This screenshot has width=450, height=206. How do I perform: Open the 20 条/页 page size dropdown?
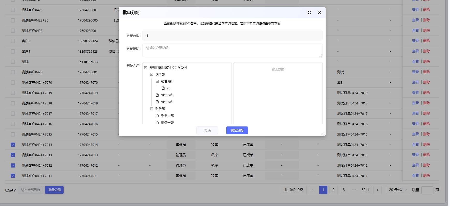[x=397, y=190]
